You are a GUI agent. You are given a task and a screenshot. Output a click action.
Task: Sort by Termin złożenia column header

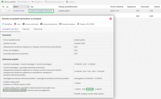pyautogui.click(x=117, y=7)
